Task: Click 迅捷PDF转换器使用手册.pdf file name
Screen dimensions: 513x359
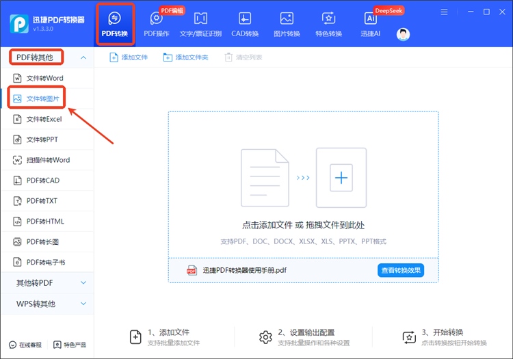Action: [x=244, y=270]
